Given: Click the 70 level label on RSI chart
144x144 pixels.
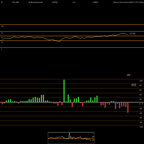Looking at the screenshot, I should click(x=2, y=33).
